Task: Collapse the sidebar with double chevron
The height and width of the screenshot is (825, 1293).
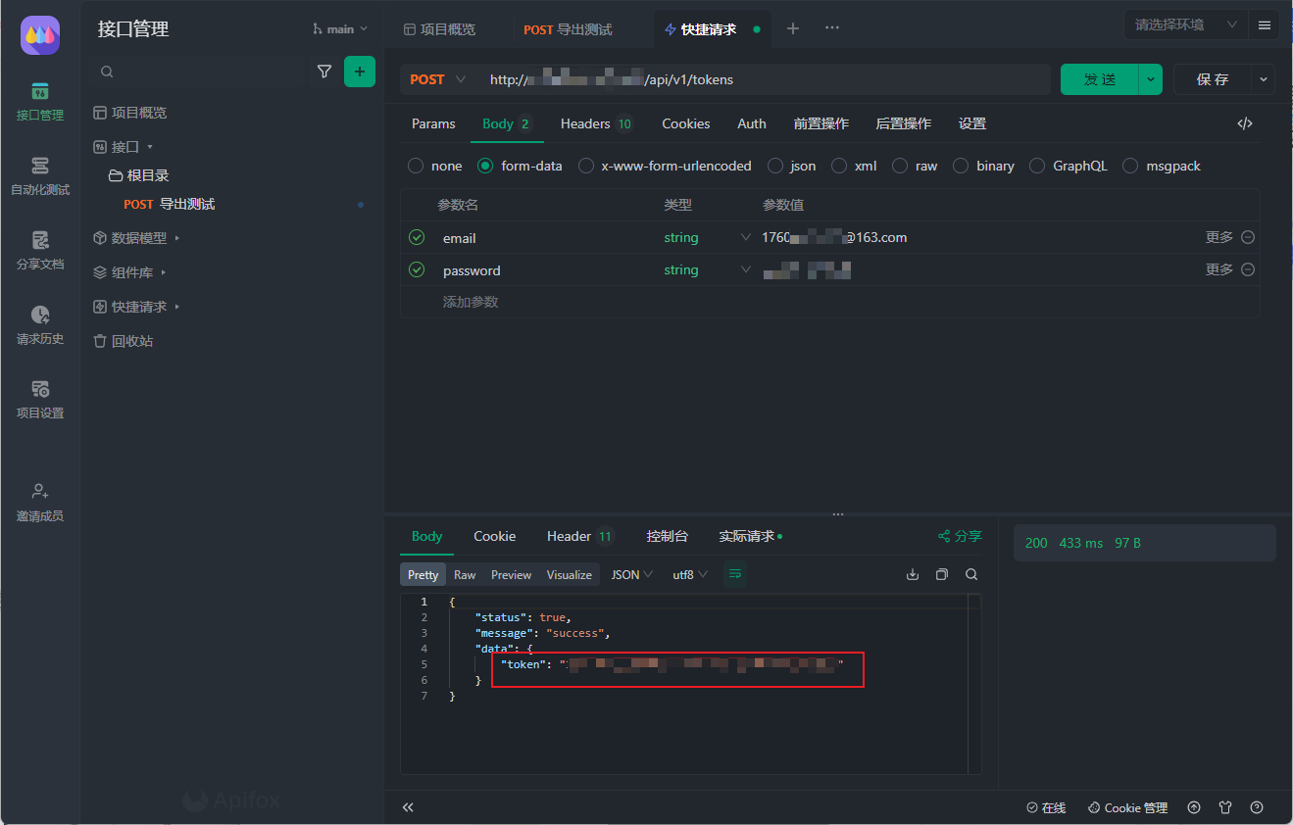Action: pos(408,807)
